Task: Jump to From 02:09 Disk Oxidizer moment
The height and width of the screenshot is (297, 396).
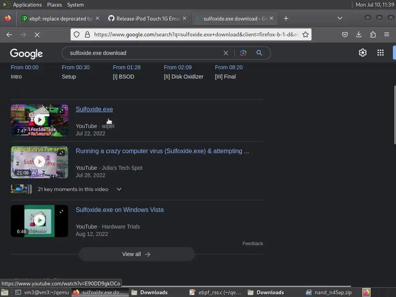Action: click(184, 72)
